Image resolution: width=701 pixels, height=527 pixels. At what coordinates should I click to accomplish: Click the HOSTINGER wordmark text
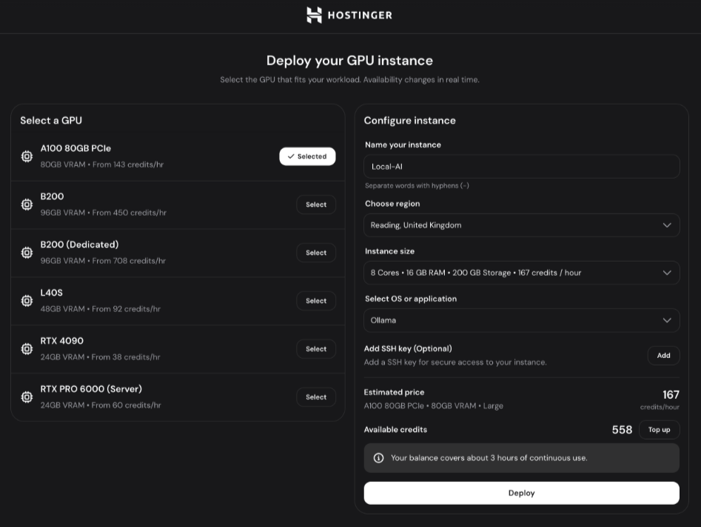coord(360,16)
